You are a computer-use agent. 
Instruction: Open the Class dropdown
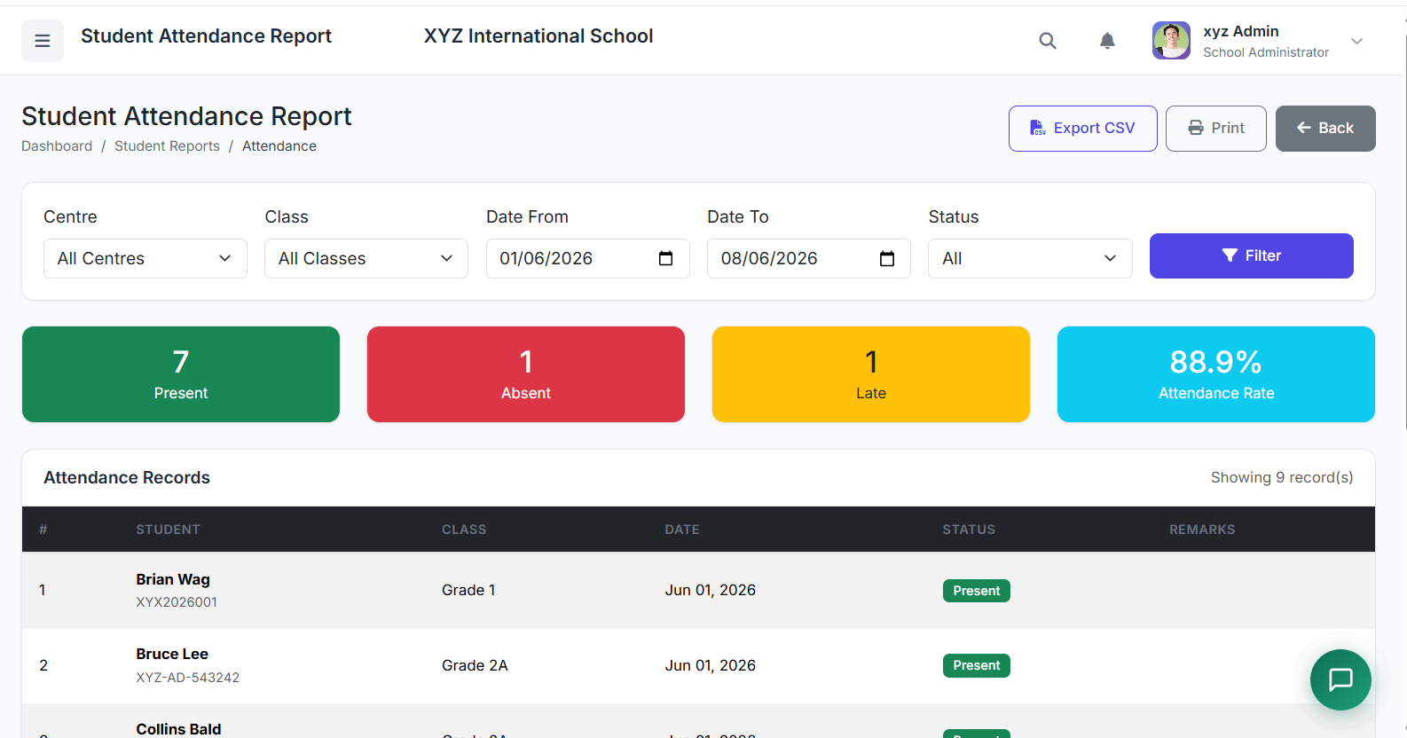[366, 258]
